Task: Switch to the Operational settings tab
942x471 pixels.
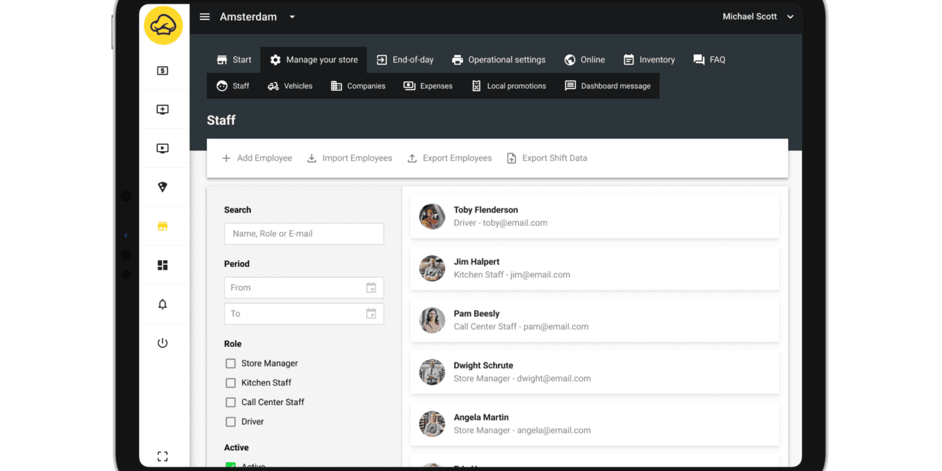Action: pyautogui.click(x=499, y=59)
